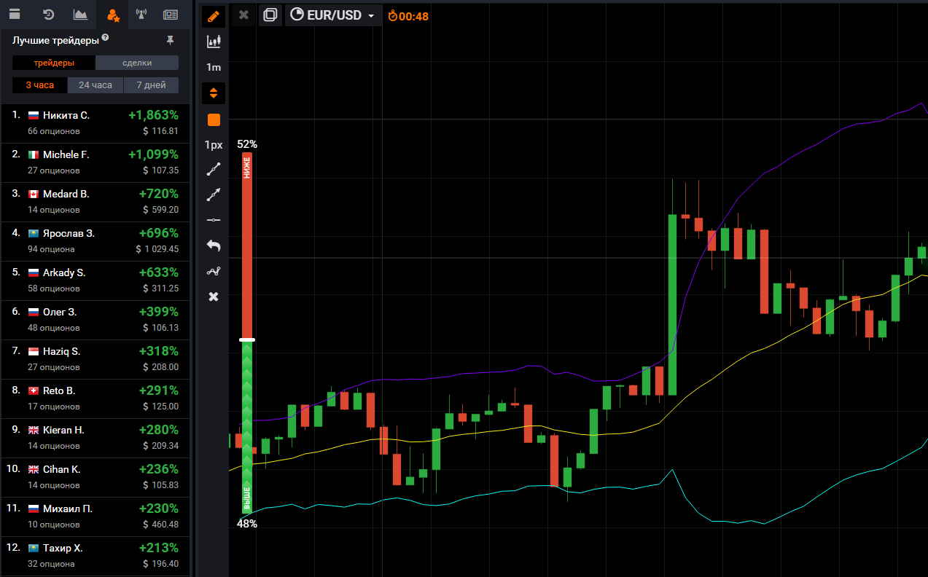The height and width of the screenshot is (577, 928).
Task: Undo the last drawing with the back arrow
Action: tap(214, 246)
